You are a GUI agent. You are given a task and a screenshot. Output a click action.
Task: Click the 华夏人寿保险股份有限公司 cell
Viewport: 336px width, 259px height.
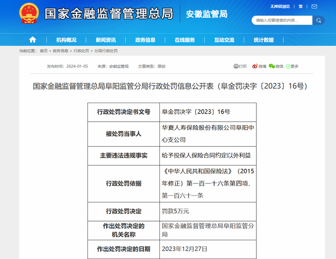(208, 134)
